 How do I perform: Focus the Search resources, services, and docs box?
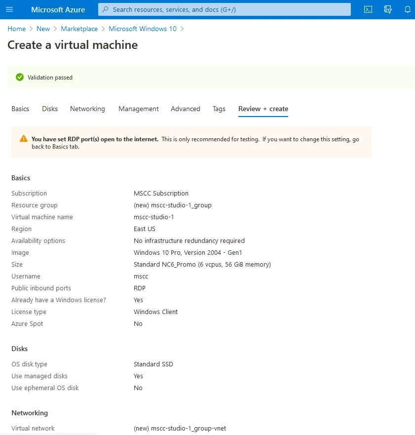(x=224, y=9)
